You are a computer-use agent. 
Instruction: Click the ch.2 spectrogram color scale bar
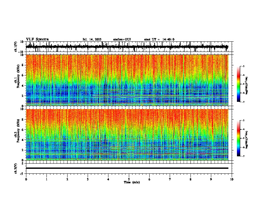point(239,138)
